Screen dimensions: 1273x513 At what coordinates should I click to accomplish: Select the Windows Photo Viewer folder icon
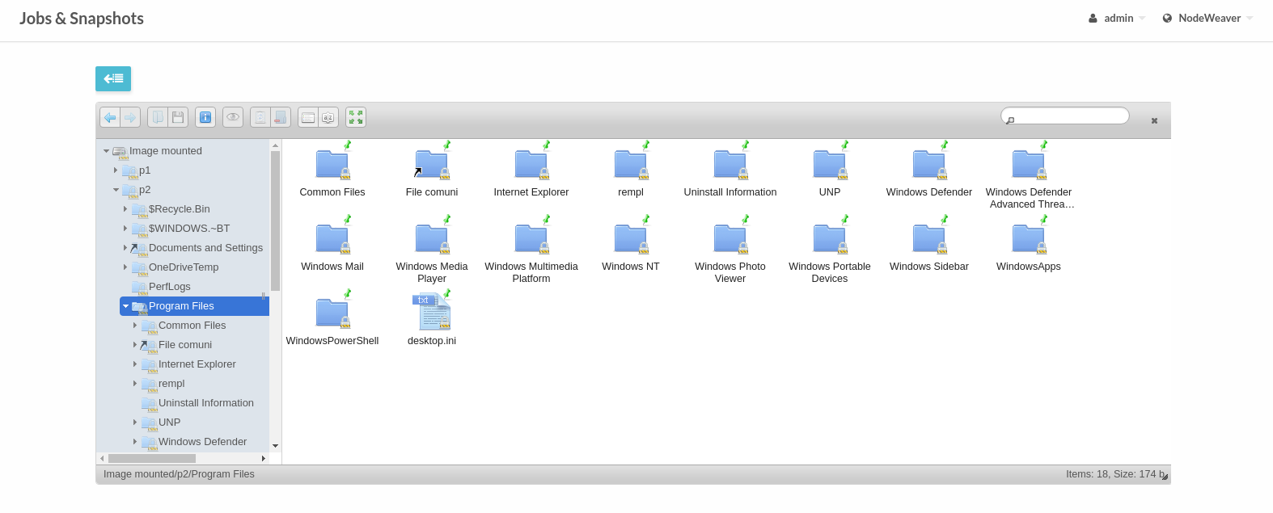click(x=730, y=238)
